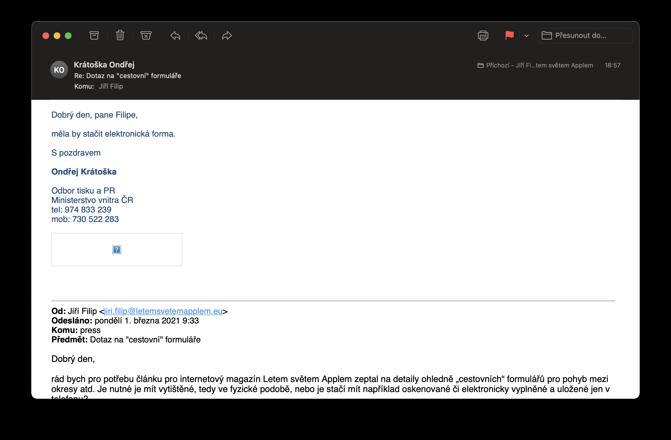Expand contact options for Krátoška Ondřej
Screen dimensions: 671x440
(x=104, y=65)
